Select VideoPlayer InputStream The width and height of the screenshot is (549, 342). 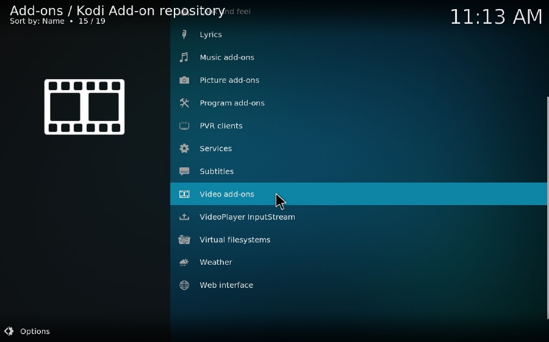point(359,217)
